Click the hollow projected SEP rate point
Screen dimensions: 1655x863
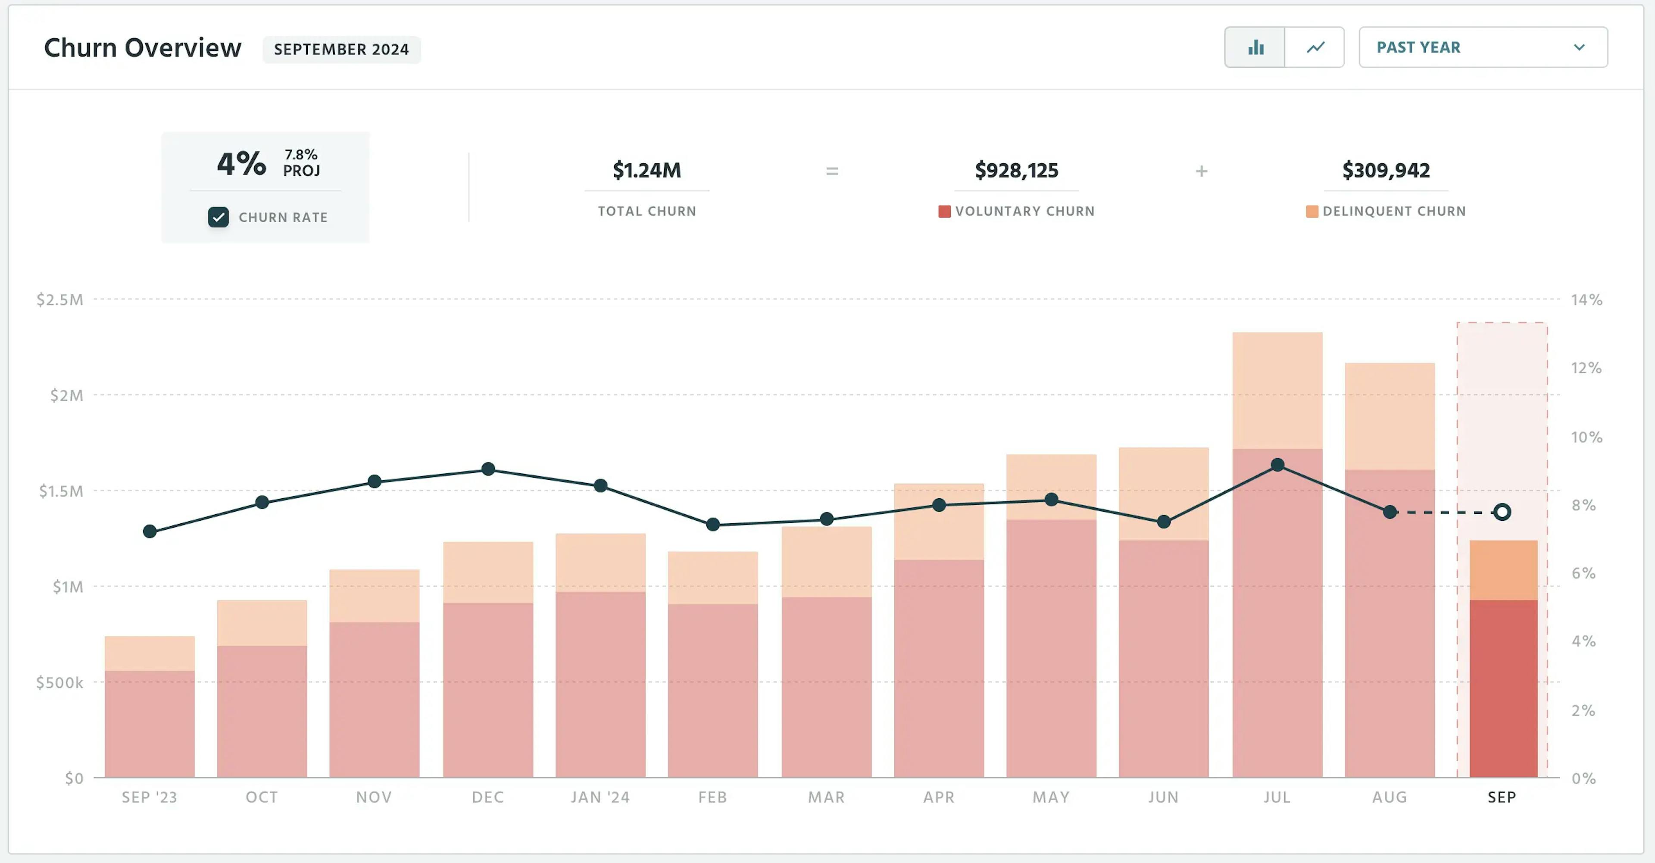point(1502,512)
